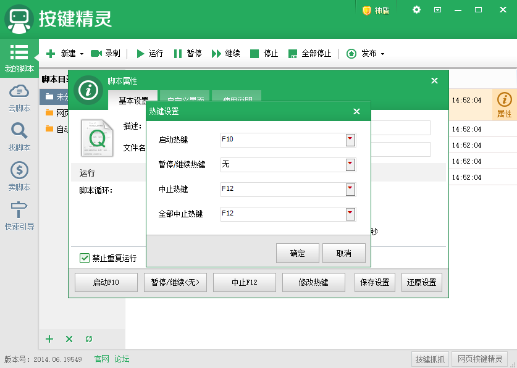Click the 还原设置 button
Viewport: 517px width, 368px height.
tap(422, 282)
